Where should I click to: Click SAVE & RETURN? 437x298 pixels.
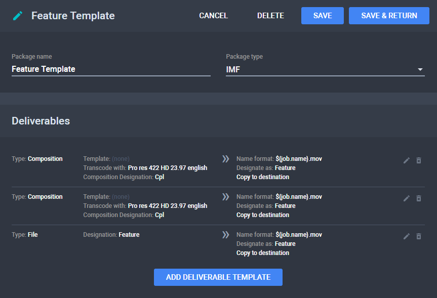click(x=389, y=16)
